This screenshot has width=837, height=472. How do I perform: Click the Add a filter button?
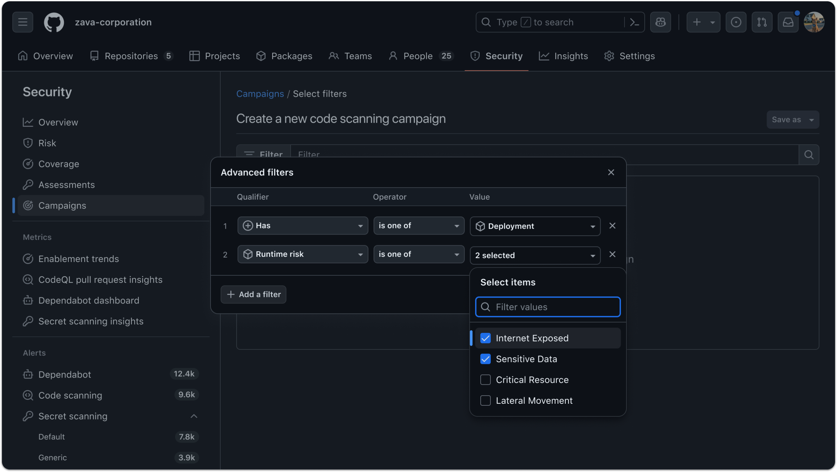click(253, 294)
